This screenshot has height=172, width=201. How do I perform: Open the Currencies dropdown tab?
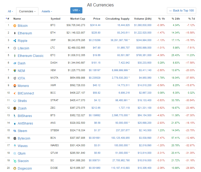(27, 12)
